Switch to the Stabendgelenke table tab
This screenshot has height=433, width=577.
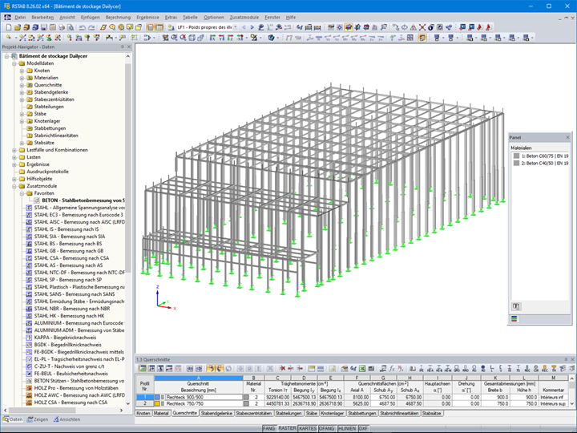217,413
